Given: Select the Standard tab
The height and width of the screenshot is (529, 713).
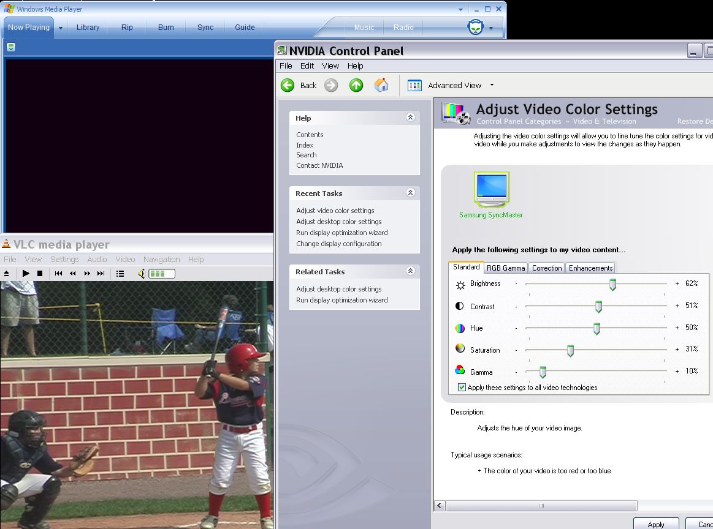Looking at the screenshot, I should point(466,267).
